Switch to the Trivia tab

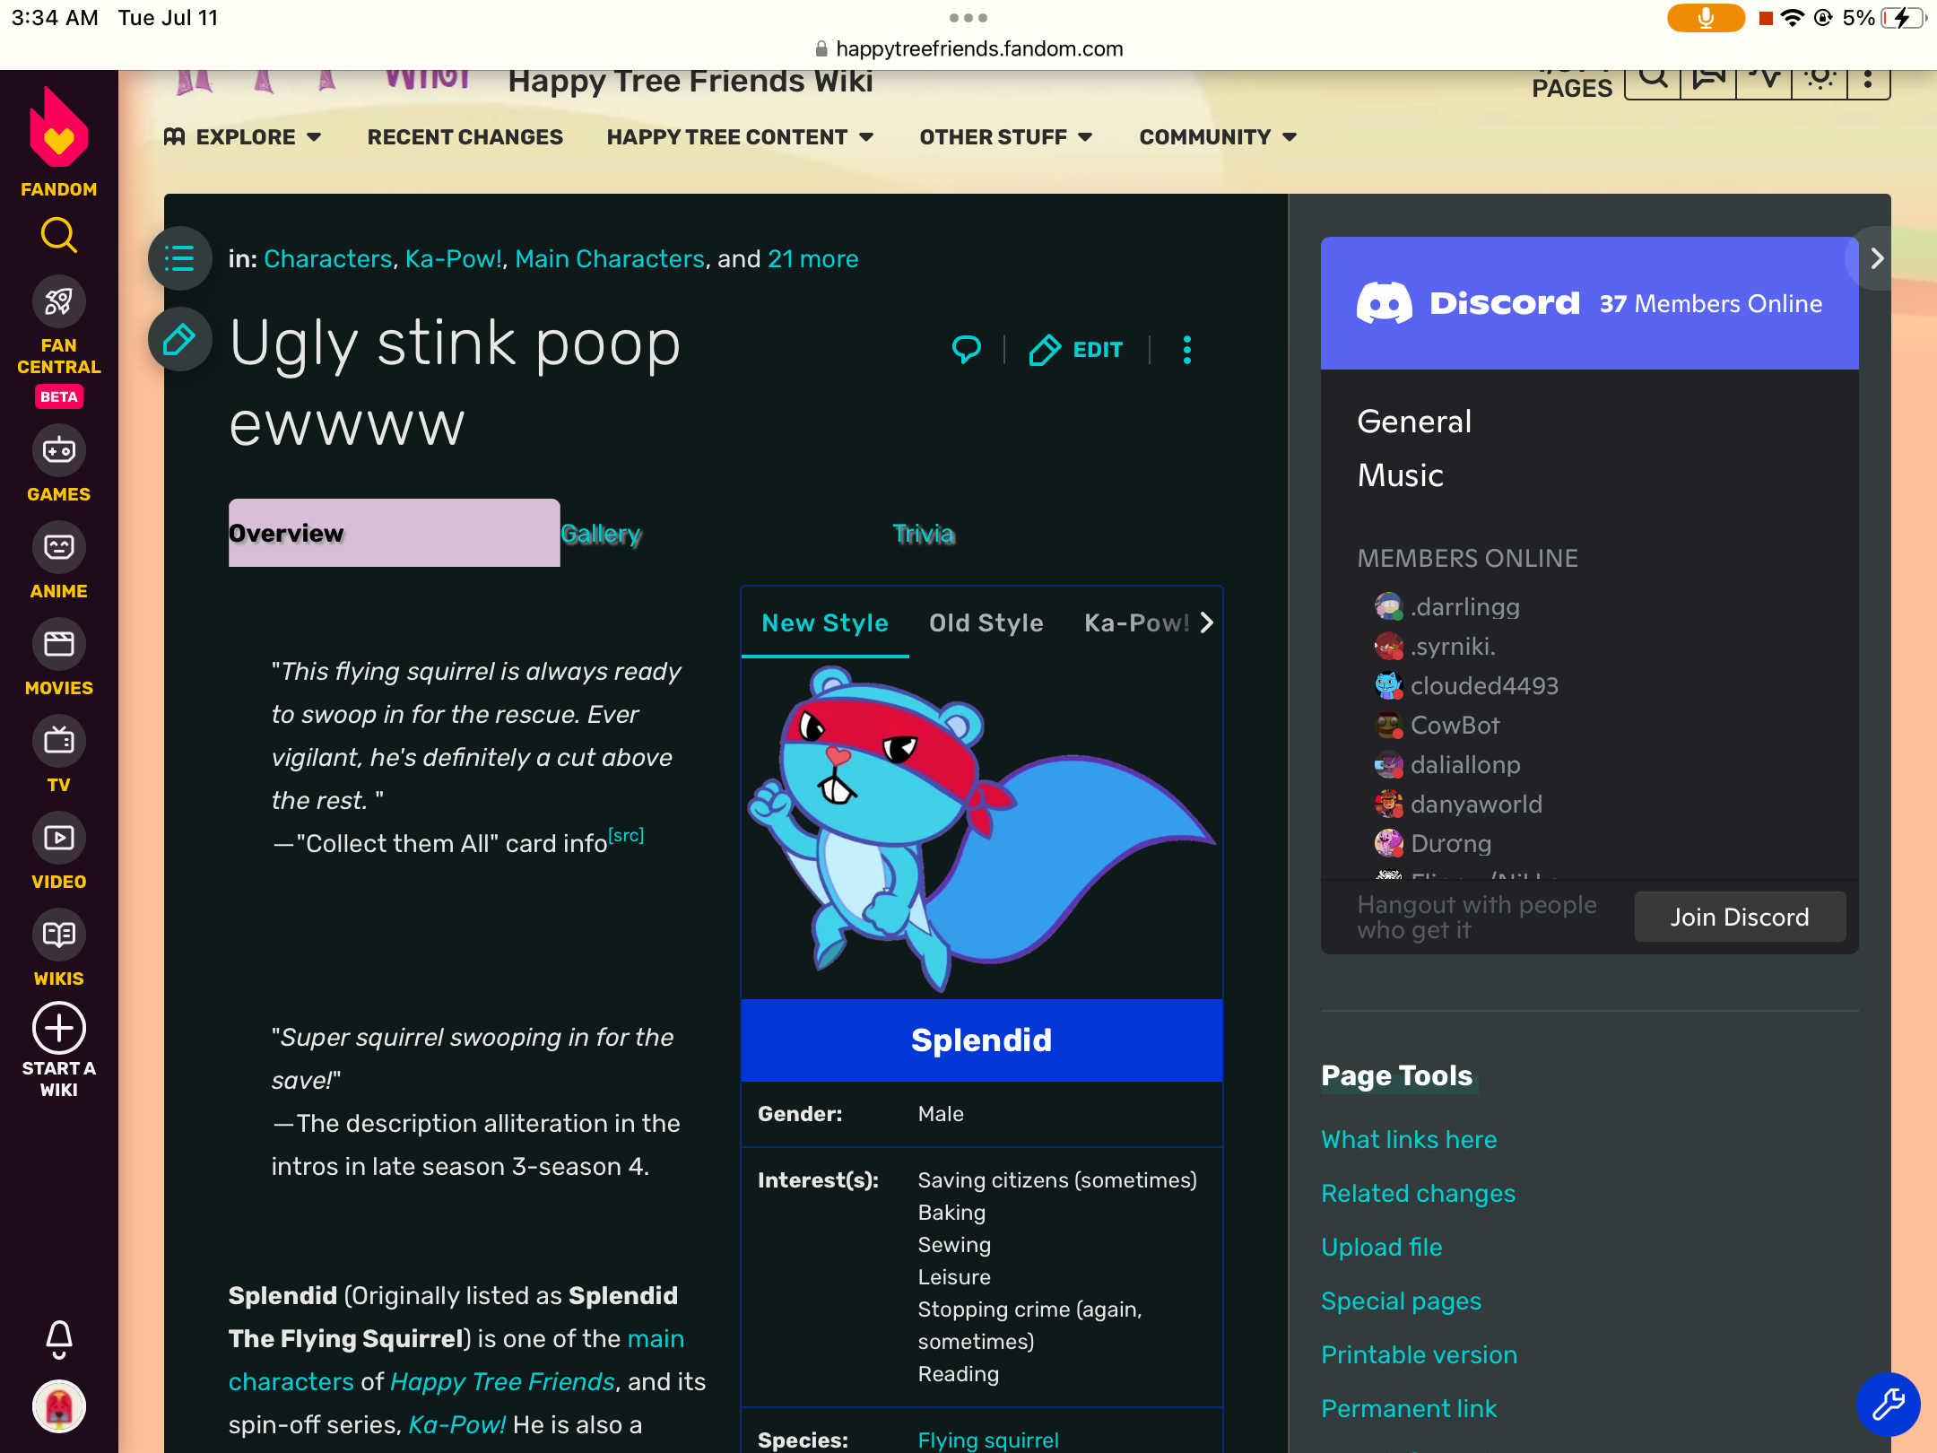point(924,534)
